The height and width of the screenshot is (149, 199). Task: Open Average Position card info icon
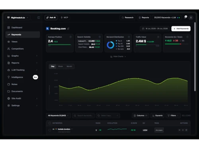click(70, 37)
